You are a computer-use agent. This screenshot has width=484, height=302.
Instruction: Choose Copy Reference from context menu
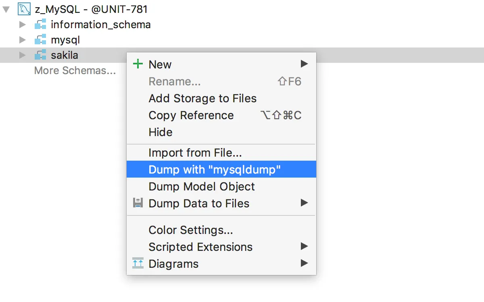click(191, 116)
